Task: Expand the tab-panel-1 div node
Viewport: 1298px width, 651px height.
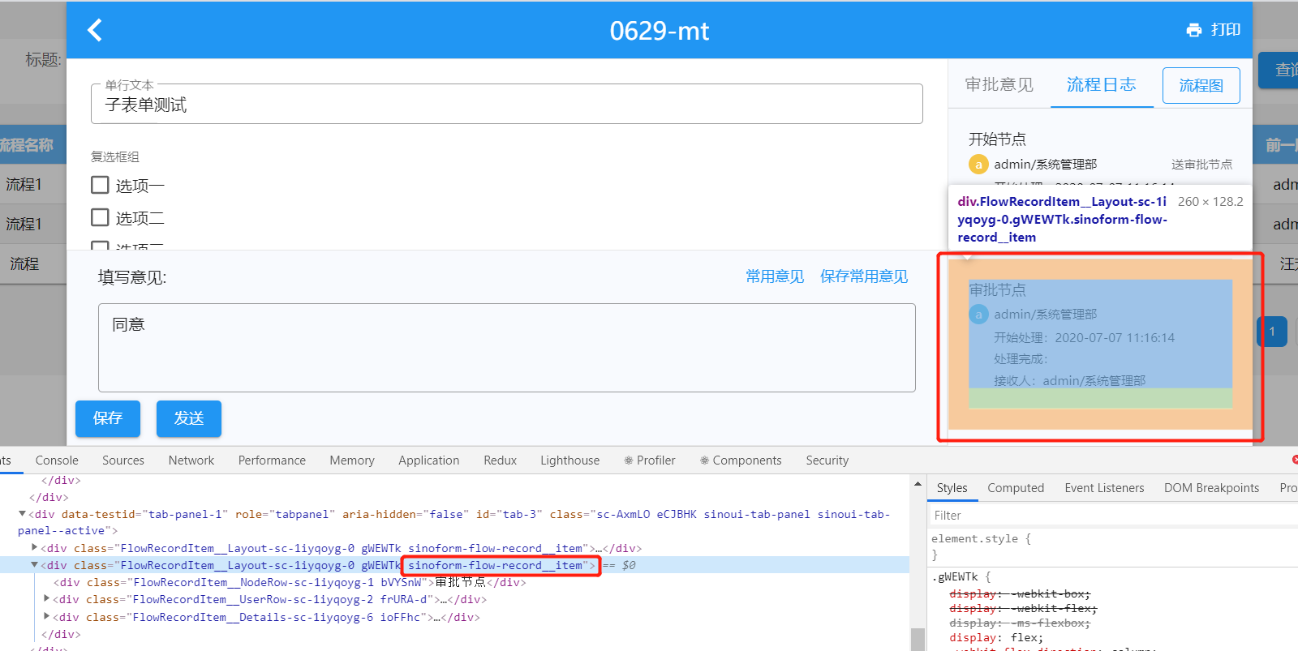Action: click(22, 514)
